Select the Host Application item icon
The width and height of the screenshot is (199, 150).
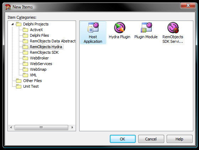click(x=93, y=28)
